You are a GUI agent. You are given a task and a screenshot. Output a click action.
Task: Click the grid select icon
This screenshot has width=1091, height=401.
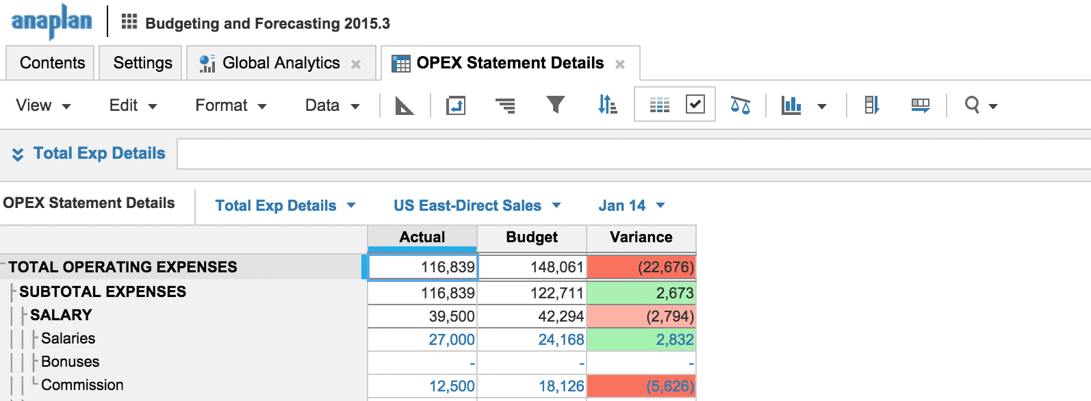[660, 105]
